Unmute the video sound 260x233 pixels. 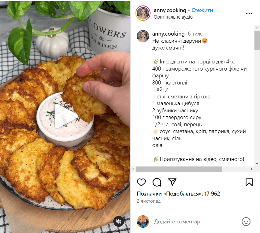coord(119,221)
